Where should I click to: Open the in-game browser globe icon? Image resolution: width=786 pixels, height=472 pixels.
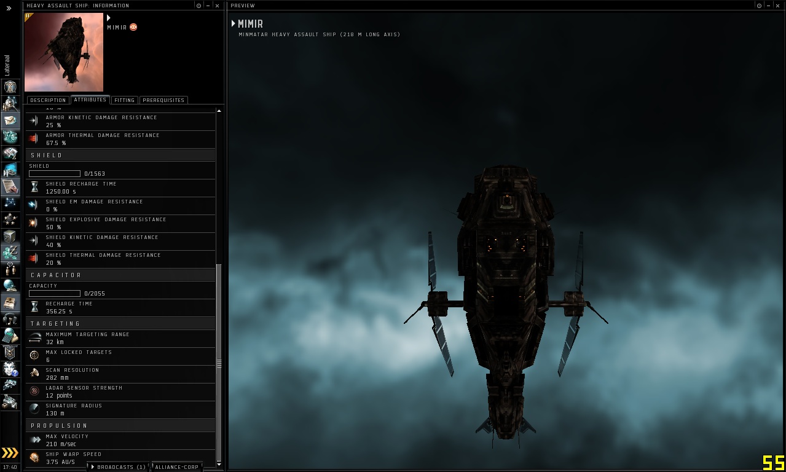10,286
